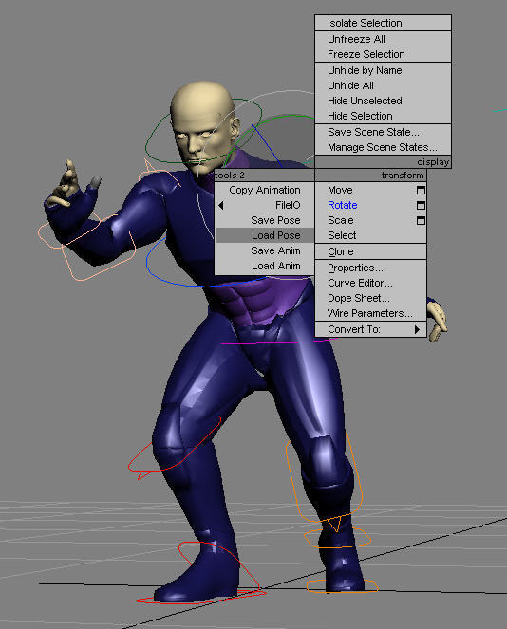Select Copy Animation menu entry
Screen dimensions: 507x629
point(265,190)
